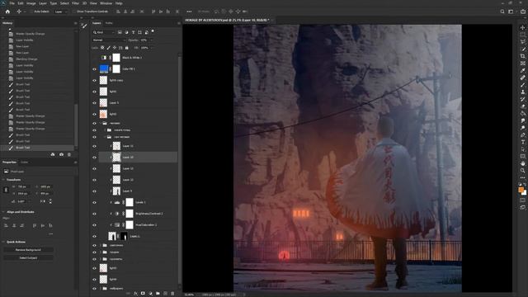The height and width of the screenshot is (297, 528).
Task: Select the Rectangular Marquee tool
Action: click(x=522, y=35)
